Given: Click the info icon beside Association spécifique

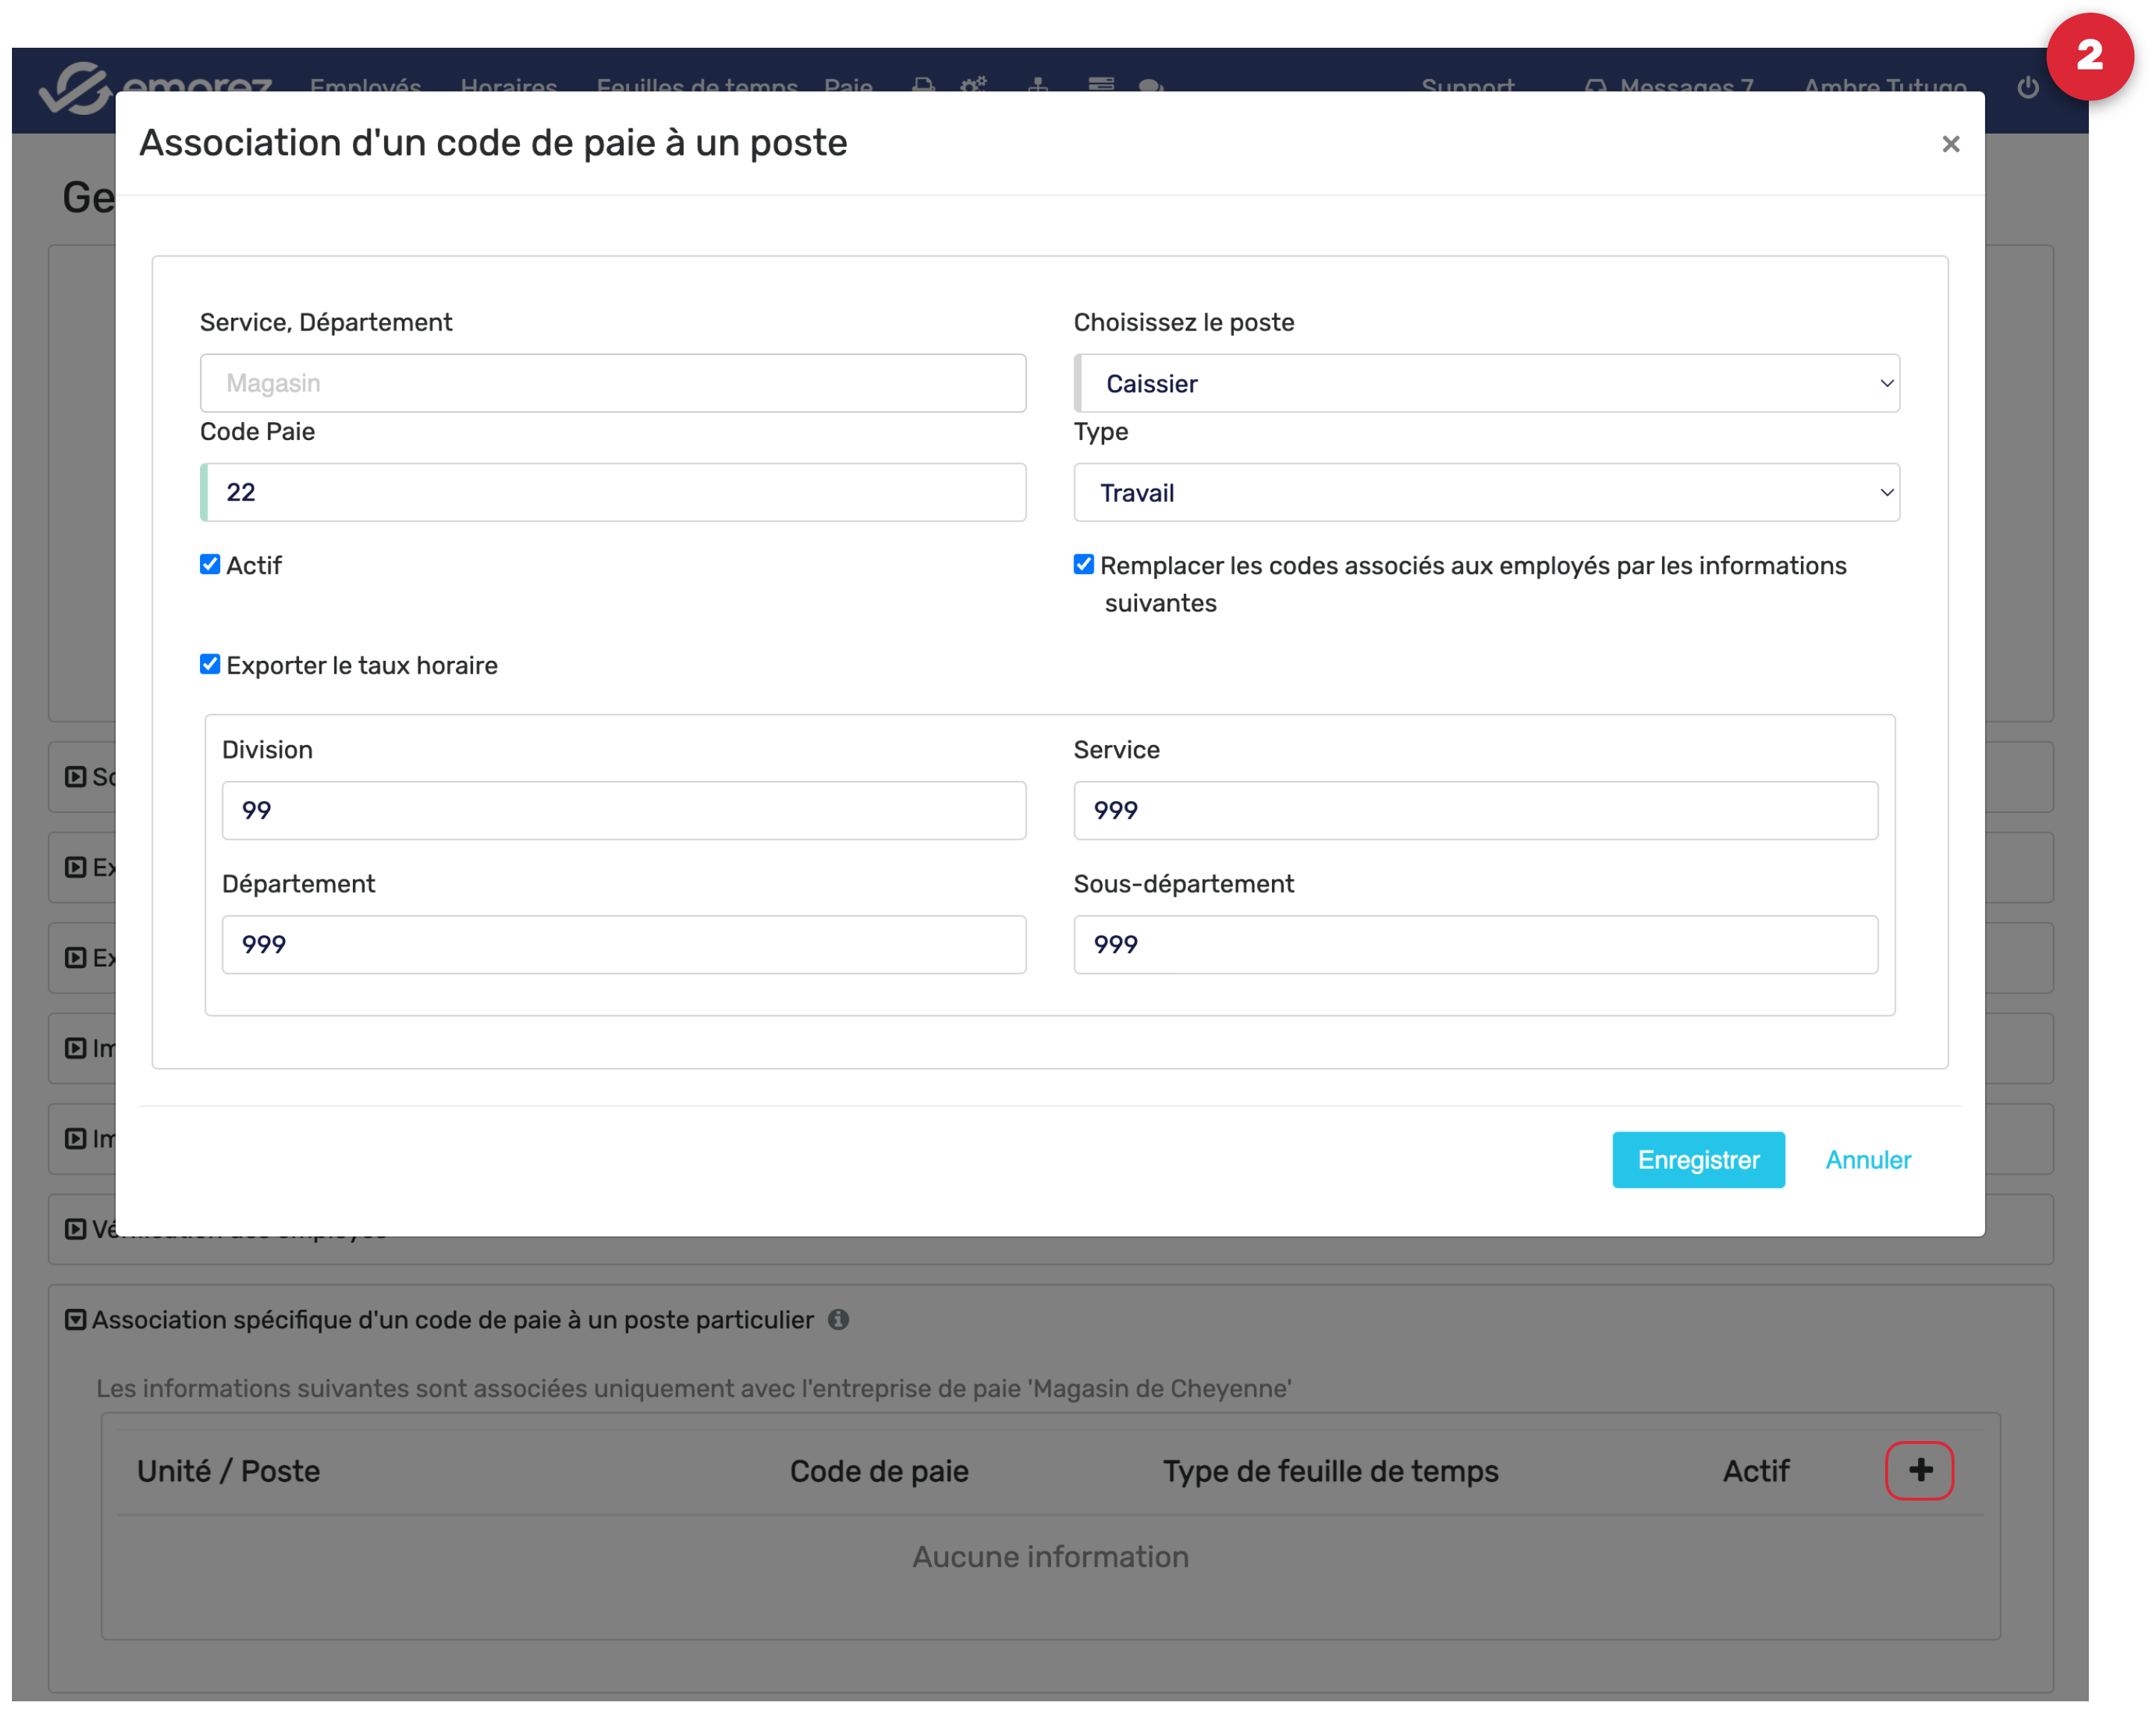Looking at the screenshot, I should coord(838,1319).
